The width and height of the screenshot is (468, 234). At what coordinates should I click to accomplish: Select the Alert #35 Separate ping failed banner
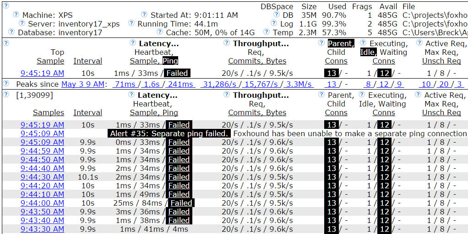(x=169, y=133)
